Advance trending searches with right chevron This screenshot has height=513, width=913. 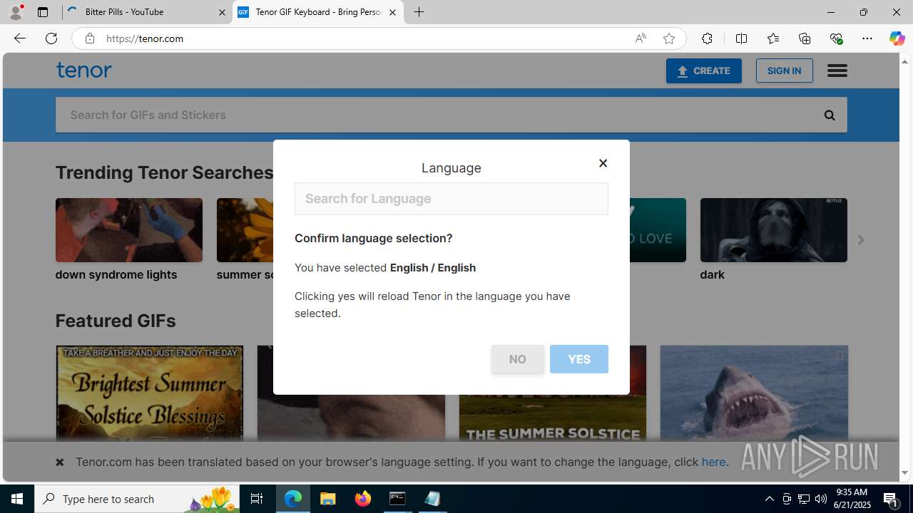[860, 240]
